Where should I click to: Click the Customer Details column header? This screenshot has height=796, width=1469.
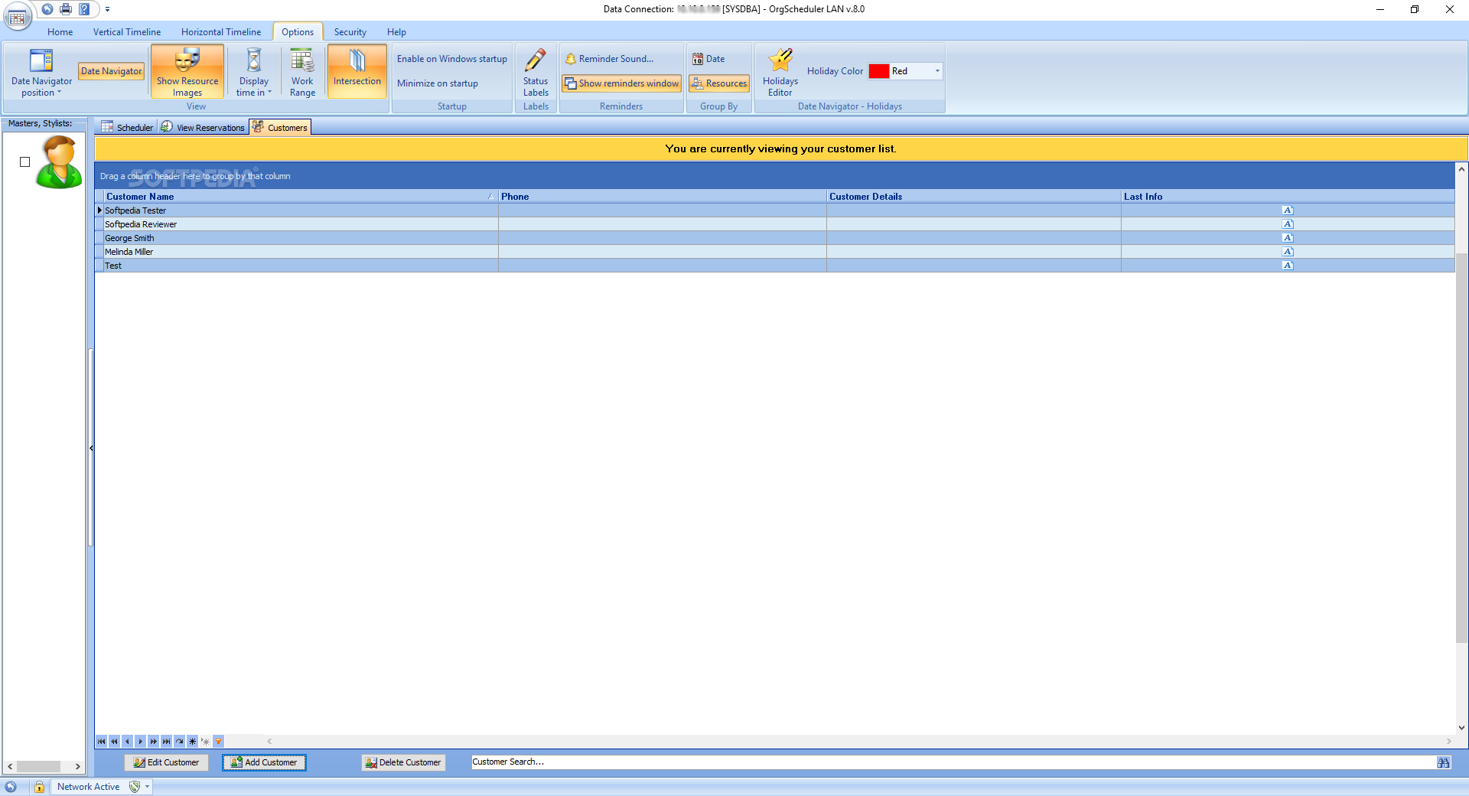(x=974, y=197)
